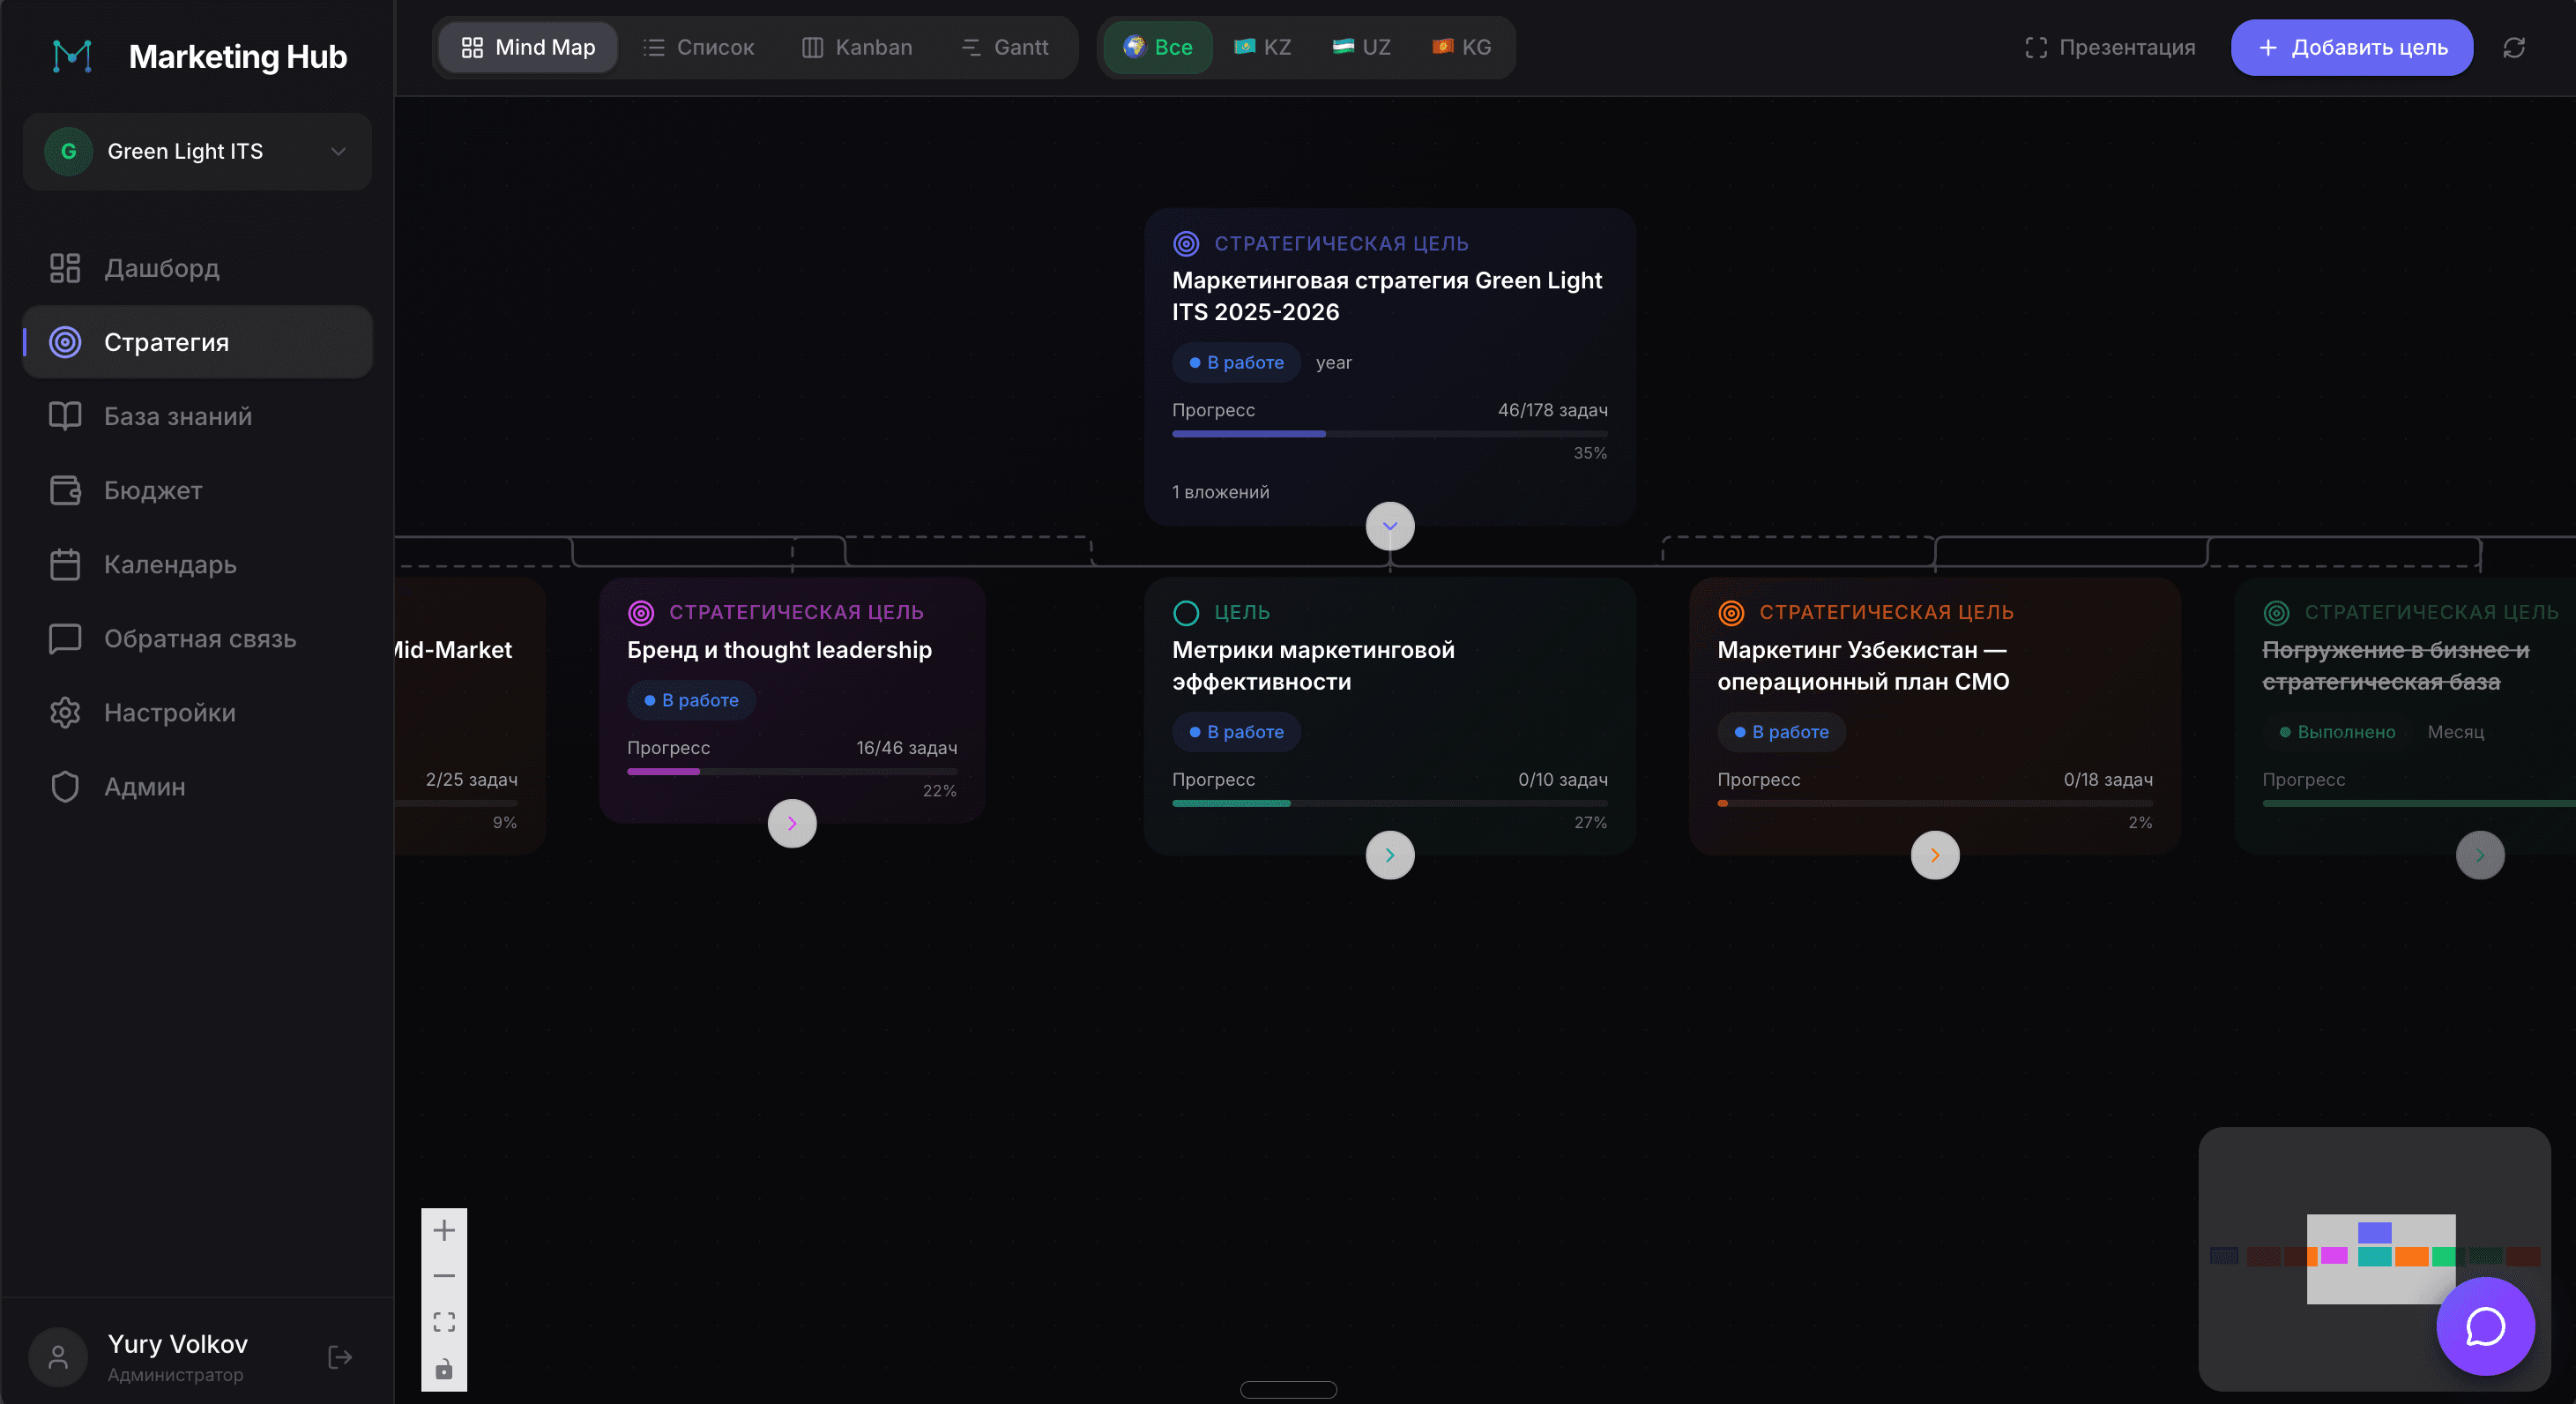Switch to the Gantt view tab
The height and width of the screenshot is (1404, 2576).
click(x=1005, y=47)
